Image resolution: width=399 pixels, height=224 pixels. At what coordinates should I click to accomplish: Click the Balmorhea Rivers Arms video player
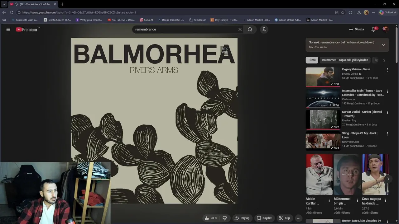click(x=154, y=121)
